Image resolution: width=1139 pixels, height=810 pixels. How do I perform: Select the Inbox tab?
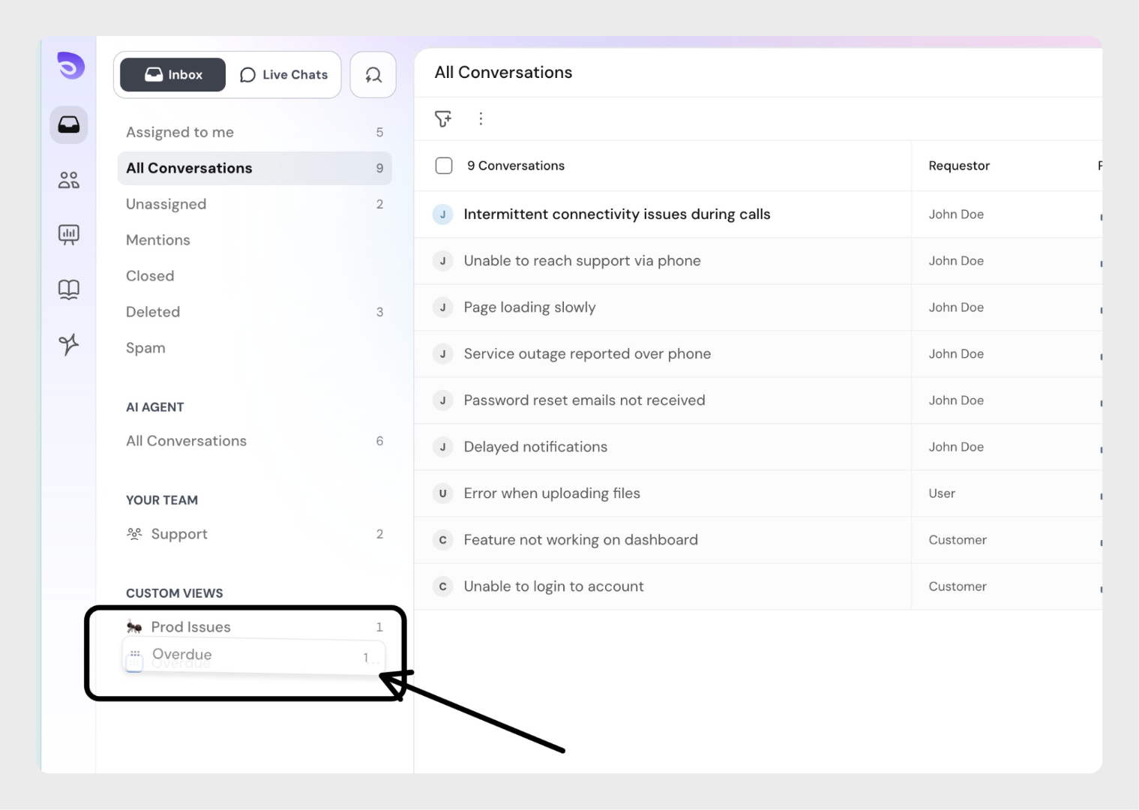[173, 75]
